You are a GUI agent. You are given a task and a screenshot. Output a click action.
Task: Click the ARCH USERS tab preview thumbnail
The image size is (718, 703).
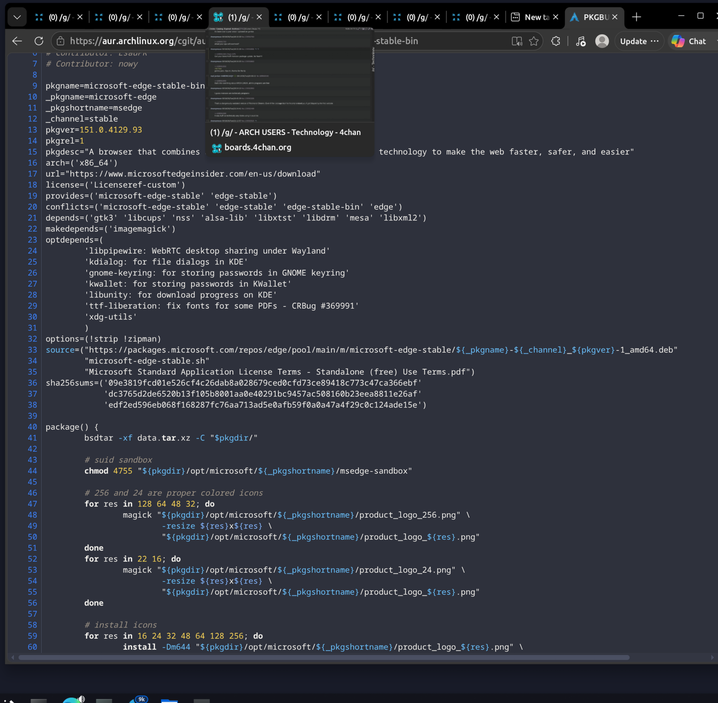pyautogui.click(x=290, y=75)
